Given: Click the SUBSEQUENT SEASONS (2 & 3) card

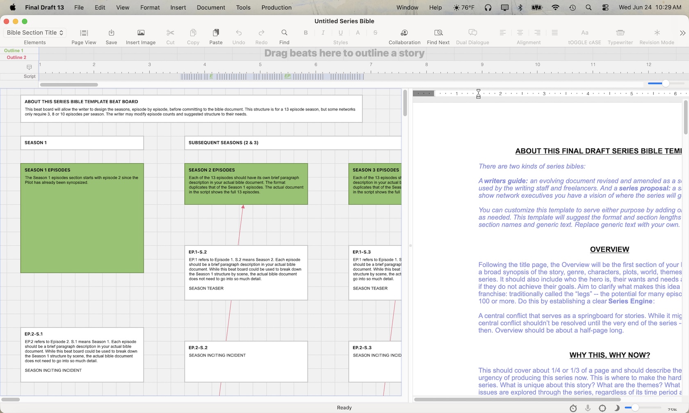Looking at the screenshot, I should [293, 143].
